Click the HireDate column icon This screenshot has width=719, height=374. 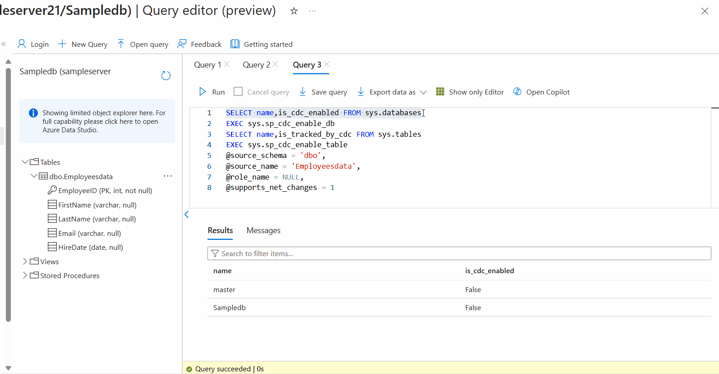tap(52, 247)
